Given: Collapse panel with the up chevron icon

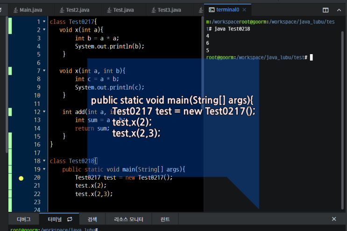Looking at the screenshot, I should [339, 10].
